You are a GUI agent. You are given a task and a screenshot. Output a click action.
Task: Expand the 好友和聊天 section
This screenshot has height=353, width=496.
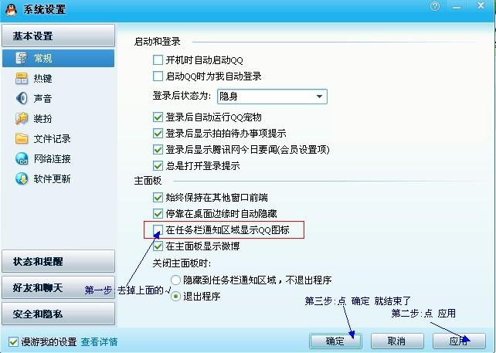[x=58, y=287]
